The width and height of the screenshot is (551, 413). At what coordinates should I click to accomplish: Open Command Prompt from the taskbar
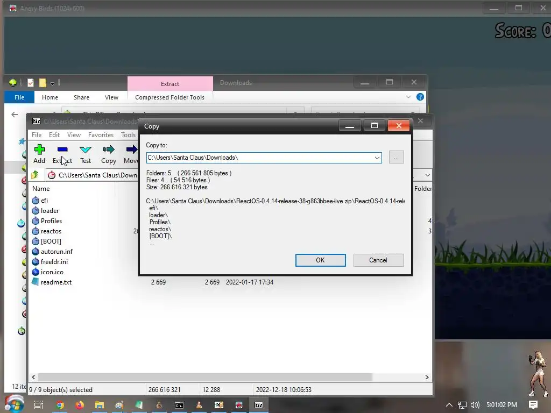point(179,405)
